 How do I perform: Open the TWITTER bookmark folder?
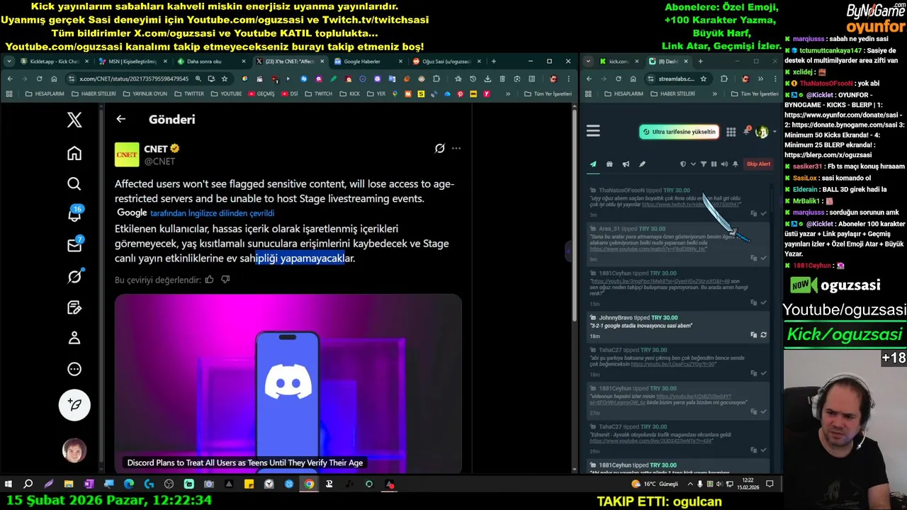pos(188,93)
